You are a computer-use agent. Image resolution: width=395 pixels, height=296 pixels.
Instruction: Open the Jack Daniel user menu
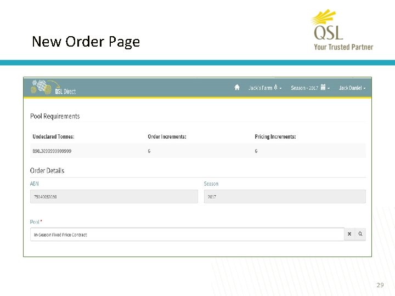[352, 88]
